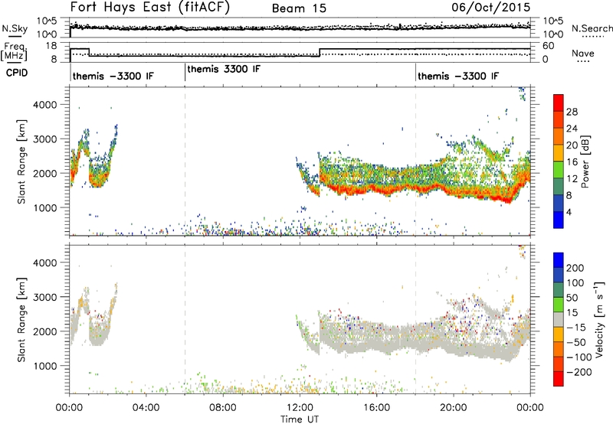The image size is (613, 424).
Task: Click the 'Velocity [m s-1]' colorbar label
Action: tap(599, 319)
